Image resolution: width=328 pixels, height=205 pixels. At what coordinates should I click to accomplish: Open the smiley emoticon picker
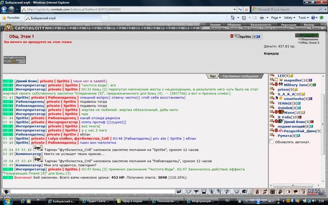click(237, 192)
